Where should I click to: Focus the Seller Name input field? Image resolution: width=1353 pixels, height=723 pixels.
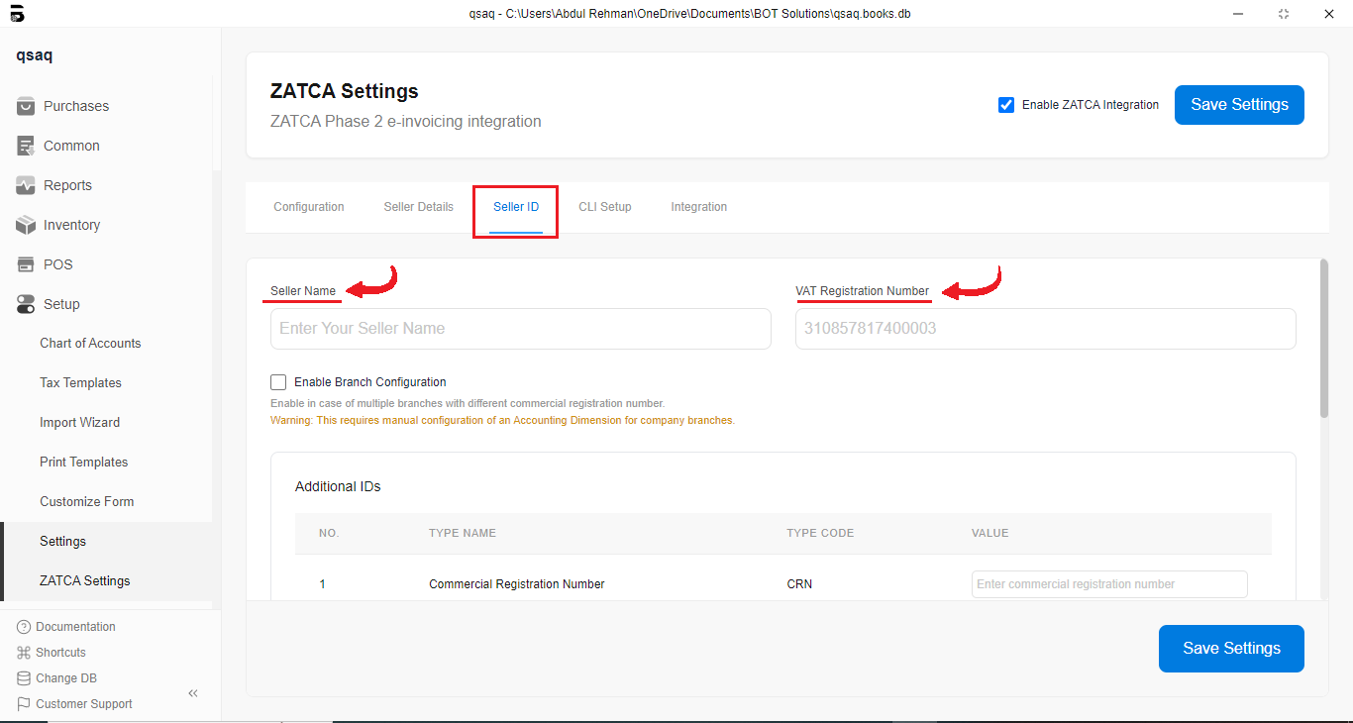(520, 329)
